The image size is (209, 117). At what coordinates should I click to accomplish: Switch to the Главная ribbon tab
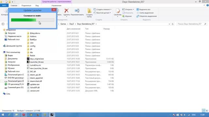coord(14,6)
